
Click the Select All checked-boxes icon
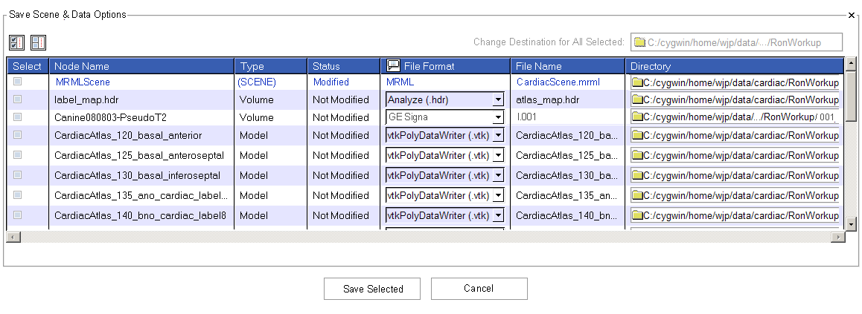pos(16,42)
